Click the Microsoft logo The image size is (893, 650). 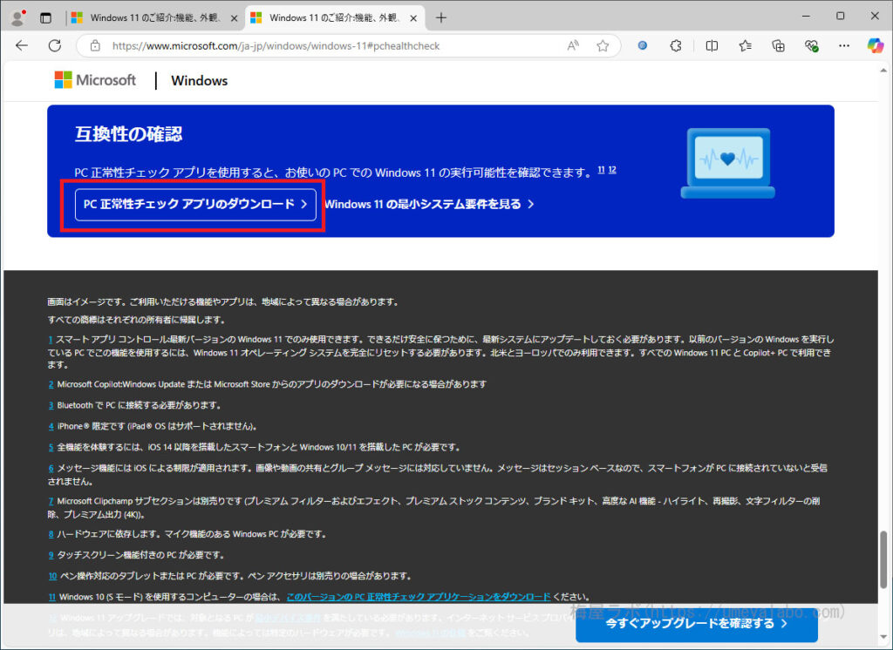tap(95, 79)
